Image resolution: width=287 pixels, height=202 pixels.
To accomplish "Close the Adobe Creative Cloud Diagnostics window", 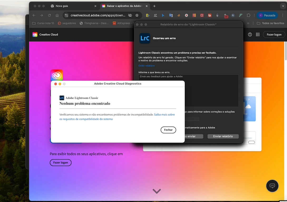I will [x=56, y=84].
